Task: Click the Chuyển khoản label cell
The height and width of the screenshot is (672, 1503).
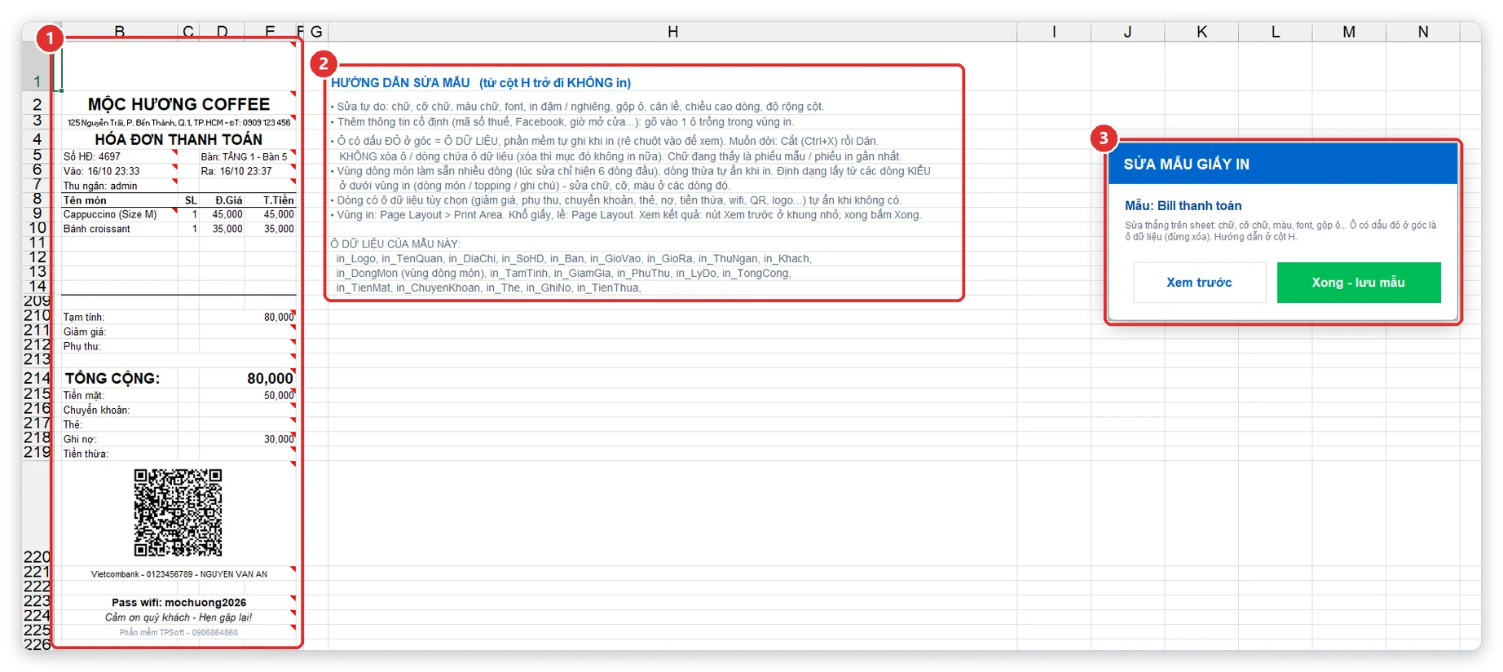Action: coord(120,410)
